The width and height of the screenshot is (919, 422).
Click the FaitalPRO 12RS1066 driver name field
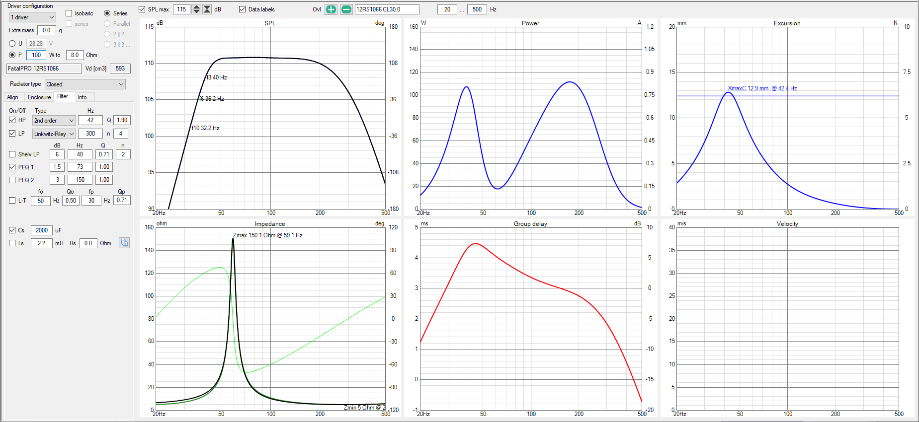[44, 69]
